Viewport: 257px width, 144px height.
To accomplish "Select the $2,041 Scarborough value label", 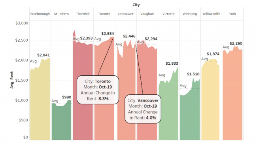I will pyautogui.click(x=43, y=55).
